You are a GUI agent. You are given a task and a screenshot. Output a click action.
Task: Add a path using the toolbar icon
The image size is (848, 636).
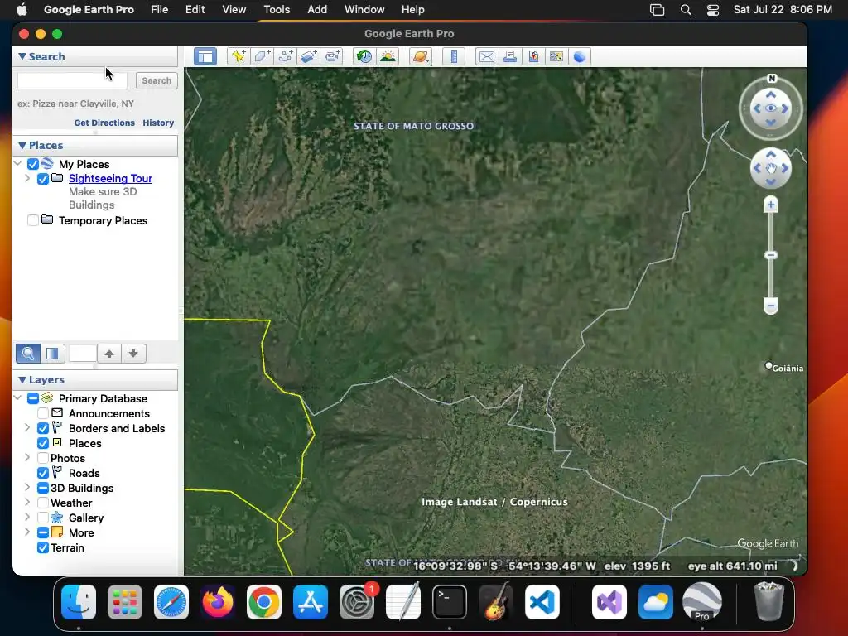[x=286, y=56]
